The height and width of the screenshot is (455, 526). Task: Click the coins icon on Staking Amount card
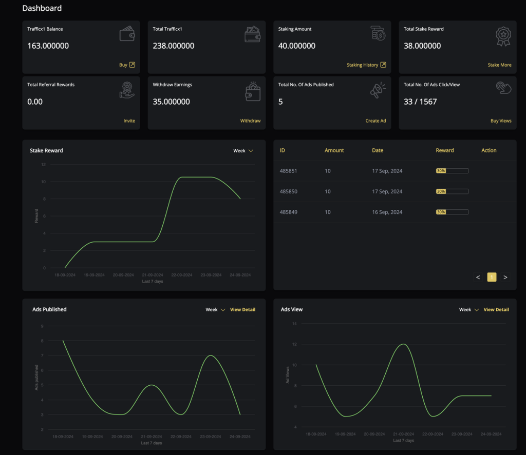(x=378, y=34)
